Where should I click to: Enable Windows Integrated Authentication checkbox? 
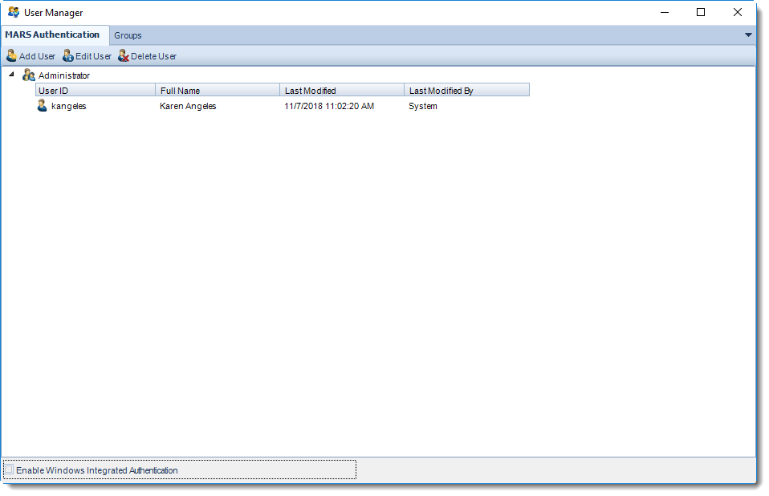click(9, 470)
